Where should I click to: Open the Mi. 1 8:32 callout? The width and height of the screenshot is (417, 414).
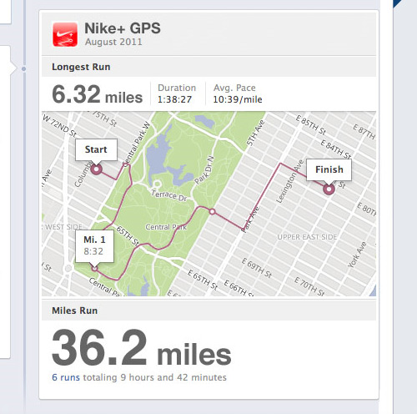click(94, 246)
